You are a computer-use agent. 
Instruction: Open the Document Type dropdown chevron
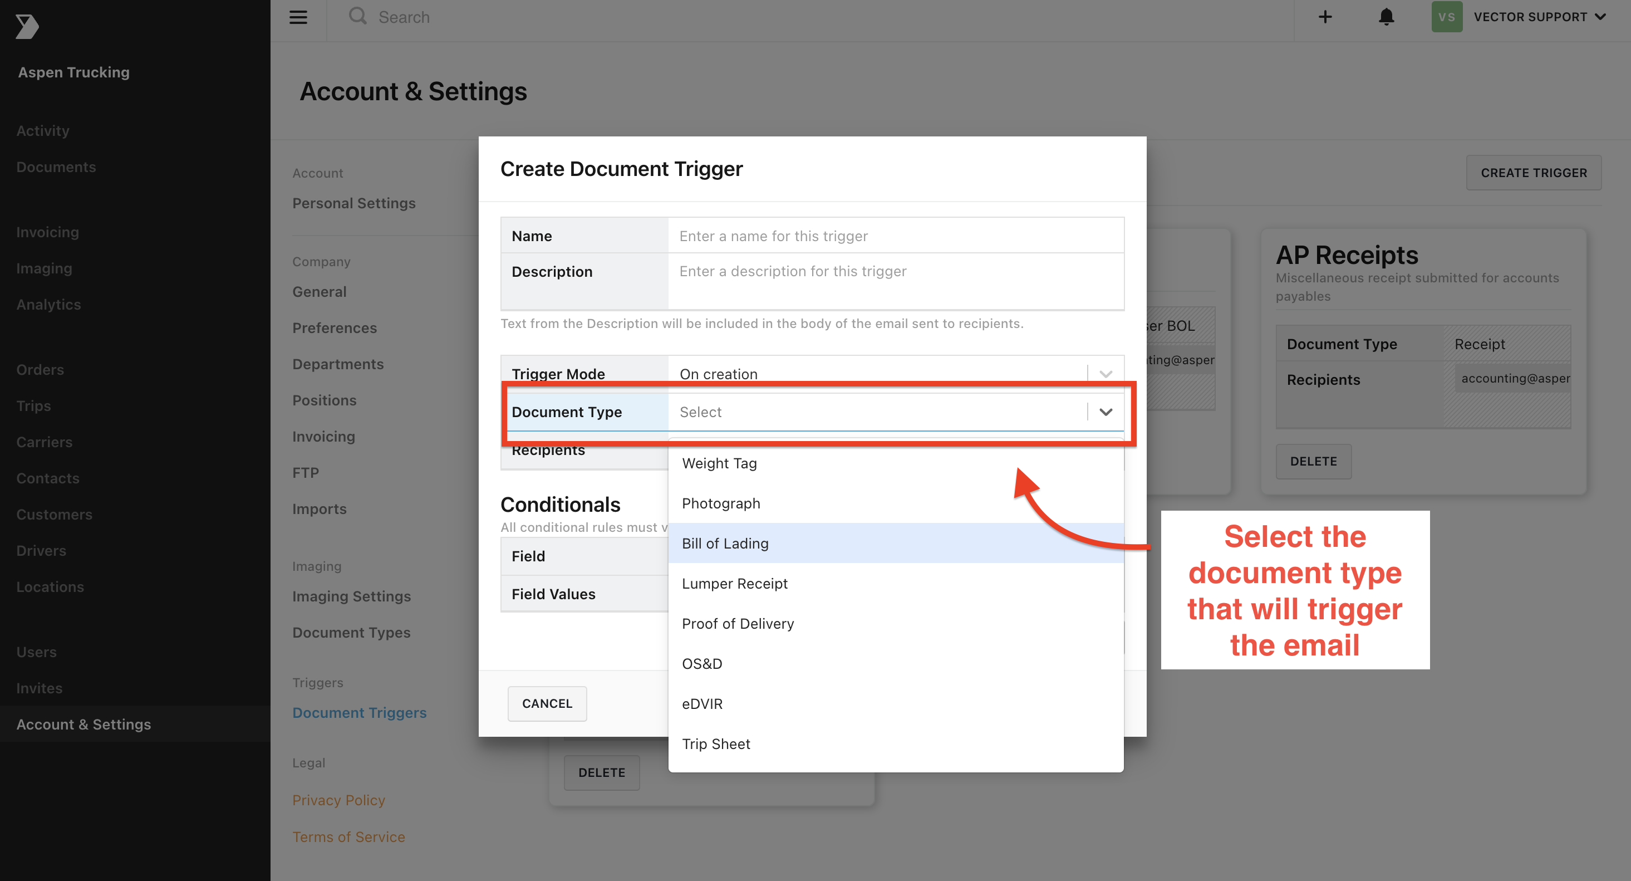pos(1106,412)
